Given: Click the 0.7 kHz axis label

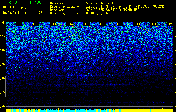Looking at the screenshot, I should (x=2, y=92).
